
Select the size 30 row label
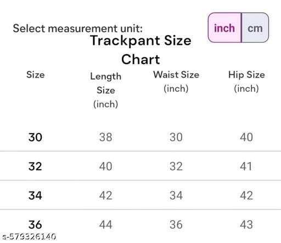[35, 137]
